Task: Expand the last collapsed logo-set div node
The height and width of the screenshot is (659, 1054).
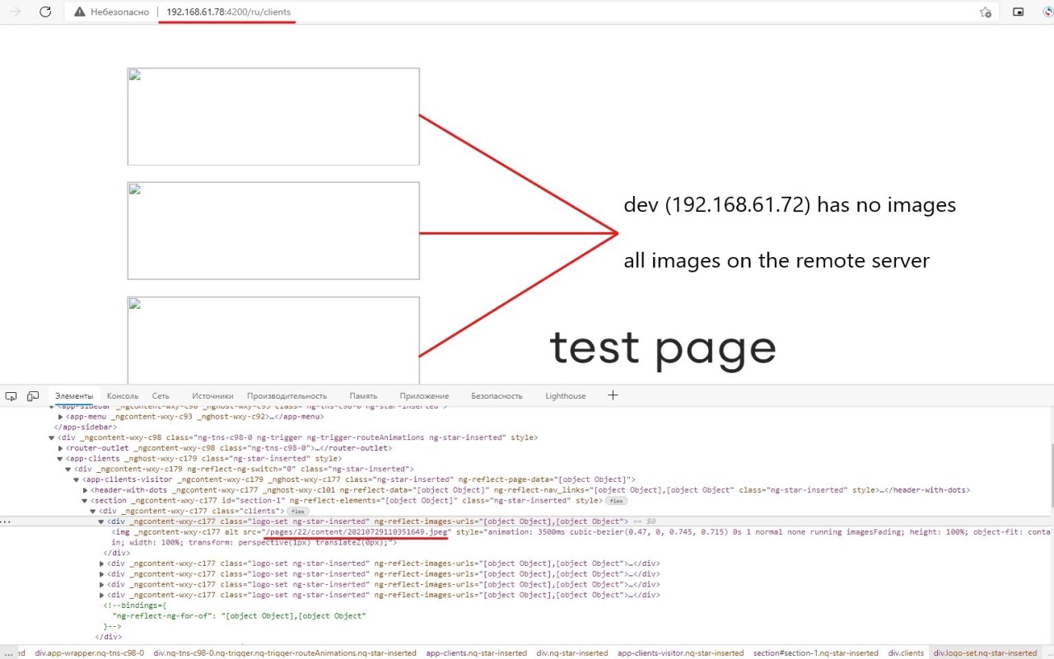Action: 102,595
